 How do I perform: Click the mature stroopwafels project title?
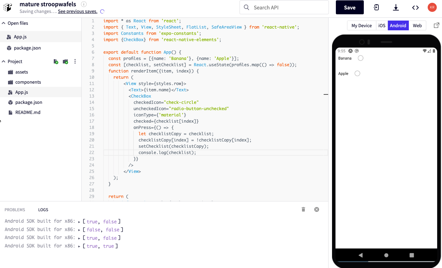[x=48, y=4]
